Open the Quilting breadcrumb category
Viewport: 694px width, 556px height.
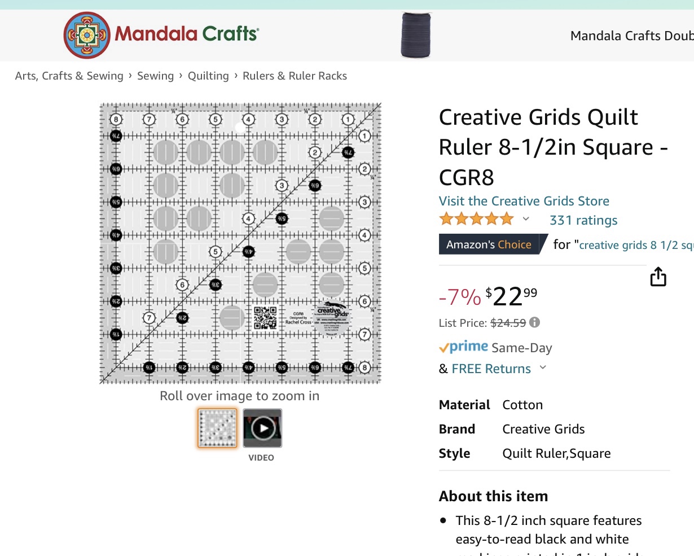(x=208, y=76)
